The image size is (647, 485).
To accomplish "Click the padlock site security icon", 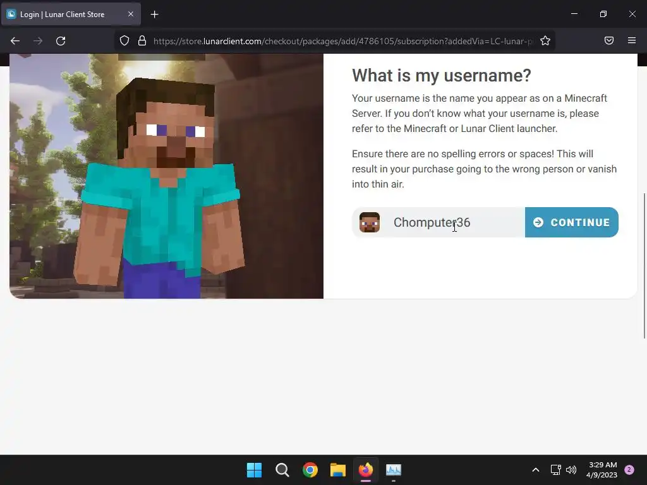I will pos(142,41).
